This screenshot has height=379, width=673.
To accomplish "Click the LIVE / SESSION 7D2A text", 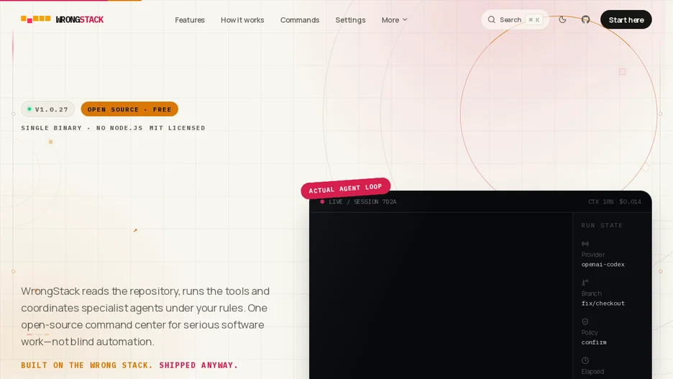I will click(x=362, y=202).
